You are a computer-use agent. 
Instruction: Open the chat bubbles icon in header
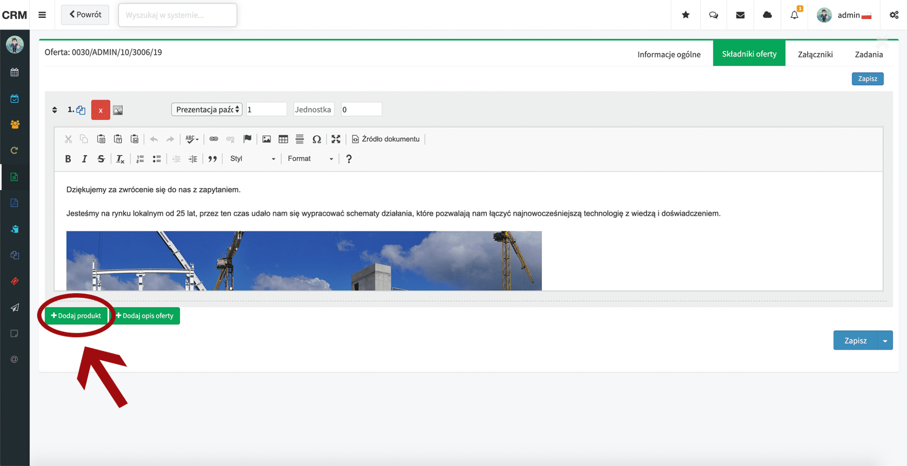tap(713, 15)
